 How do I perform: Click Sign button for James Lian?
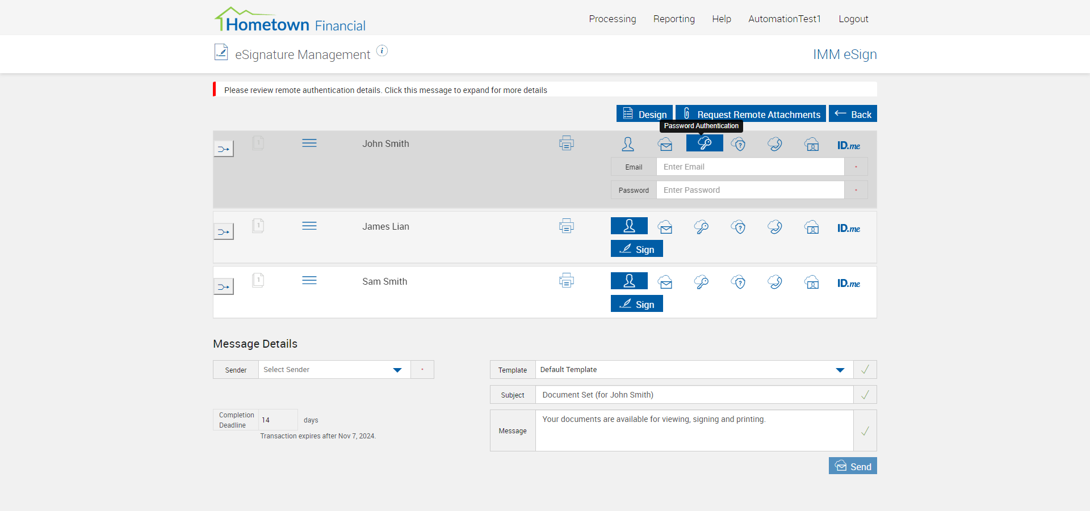click(637, 249)
